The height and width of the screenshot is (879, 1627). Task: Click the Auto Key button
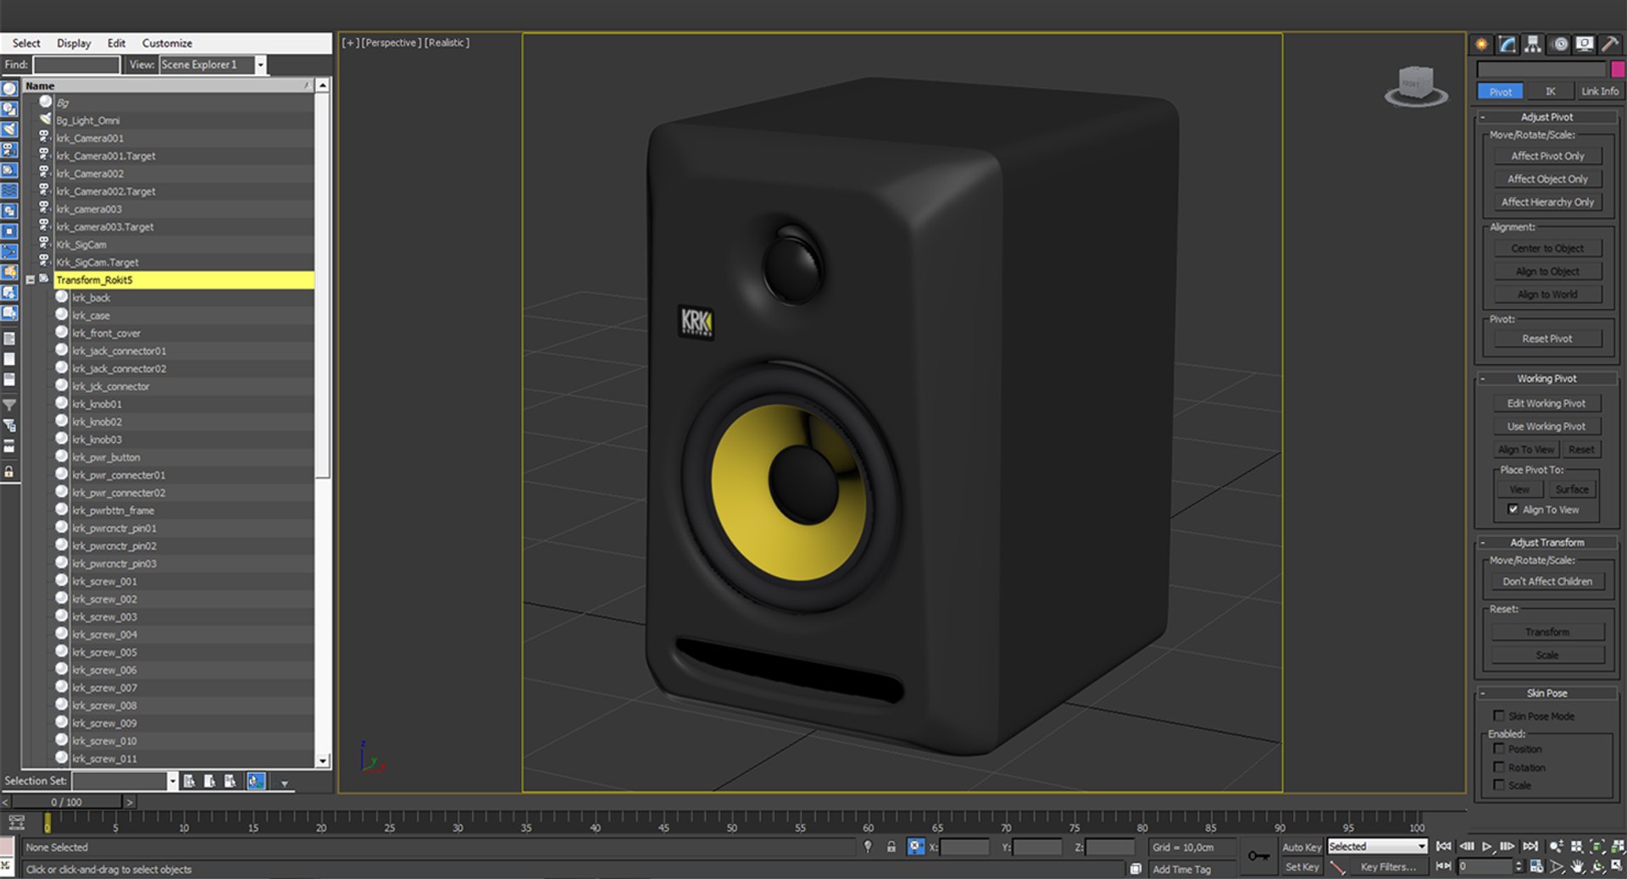1302,847
